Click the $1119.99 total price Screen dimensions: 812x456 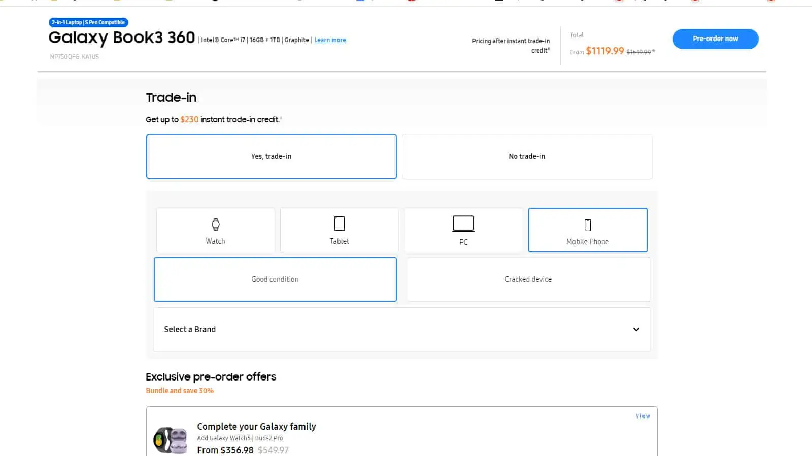click(x=604, y=51)
